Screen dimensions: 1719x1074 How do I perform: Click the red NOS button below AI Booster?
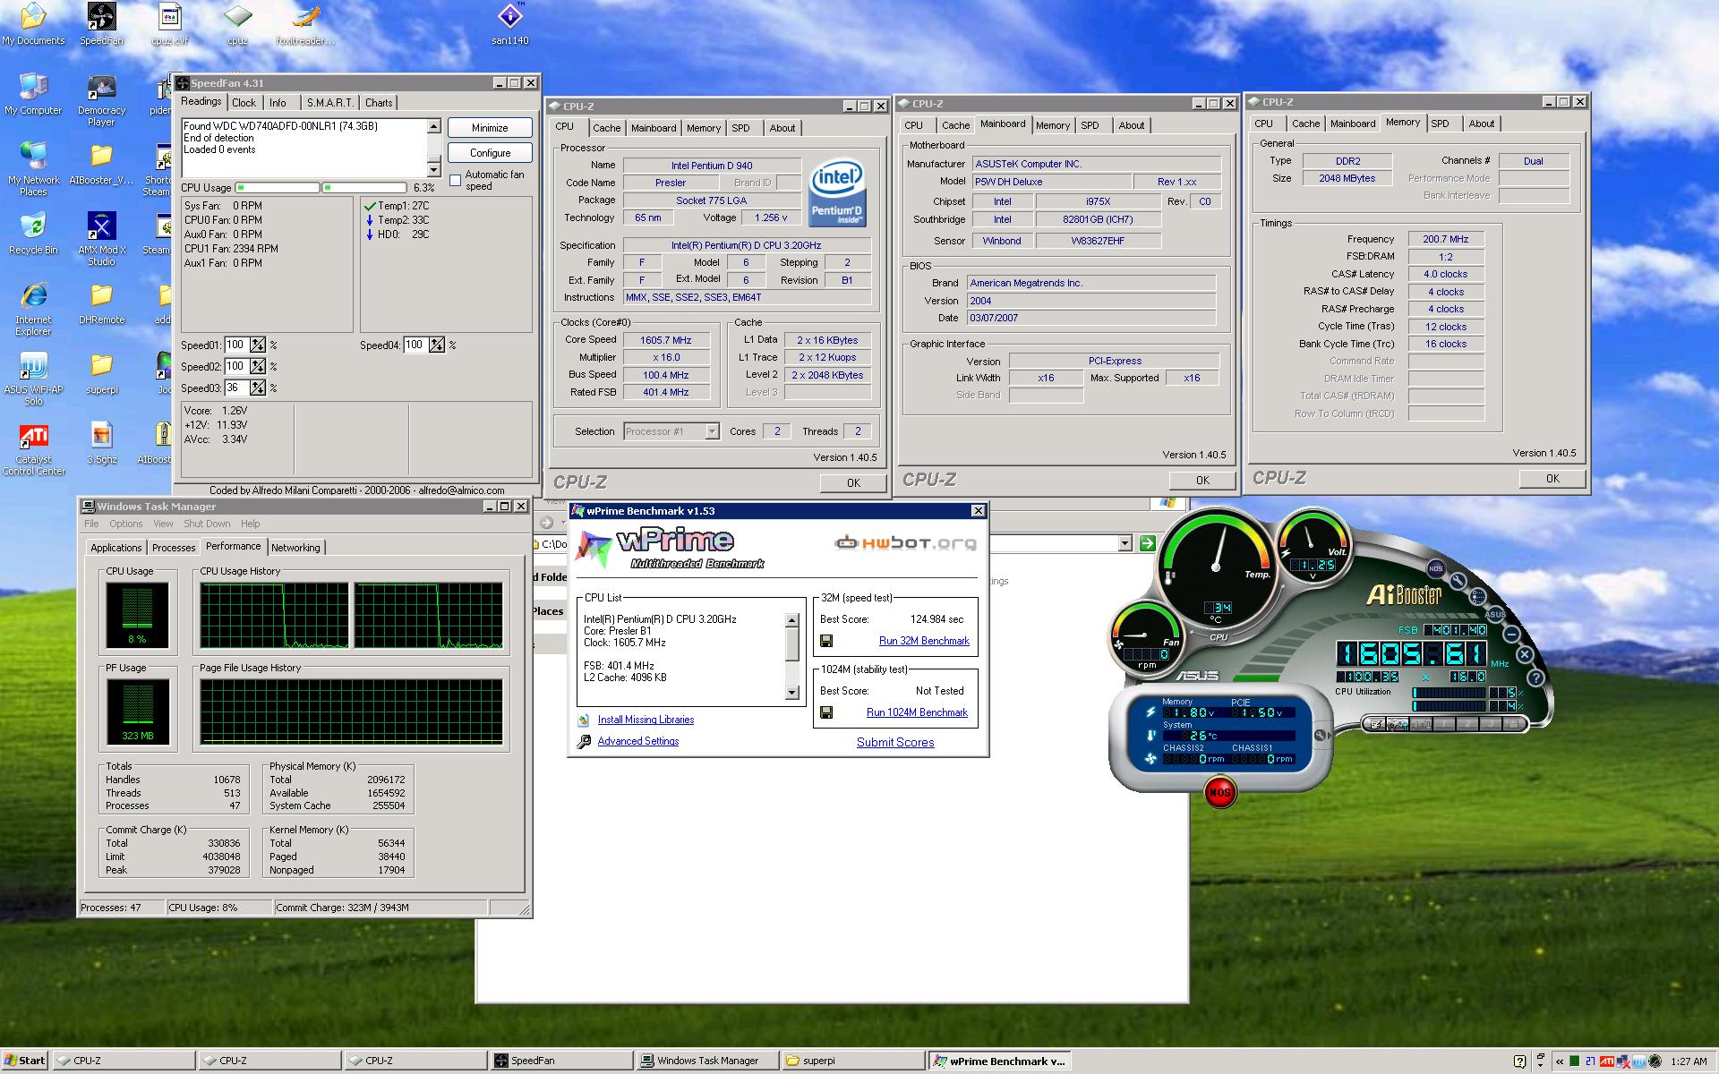(x=1219, y=792)
